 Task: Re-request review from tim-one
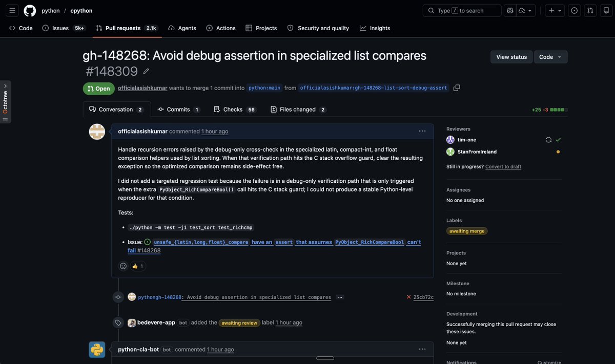tap(548, 140)
